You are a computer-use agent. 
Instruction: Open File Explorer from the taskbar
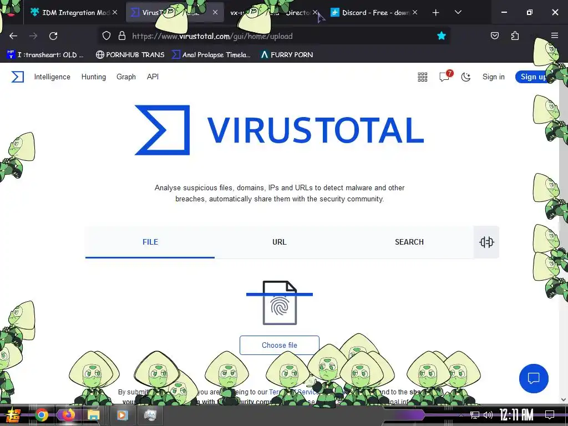coord(93,415)
